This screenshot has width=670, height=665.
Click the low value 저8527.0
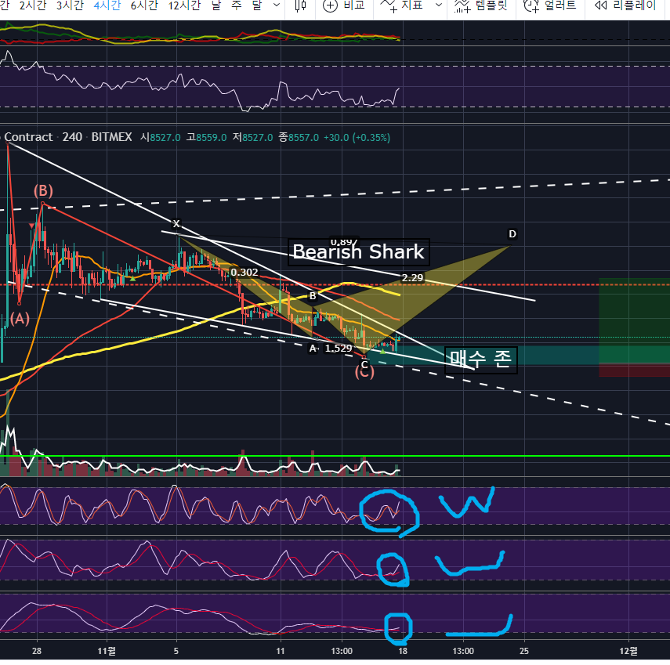point(252,138)
